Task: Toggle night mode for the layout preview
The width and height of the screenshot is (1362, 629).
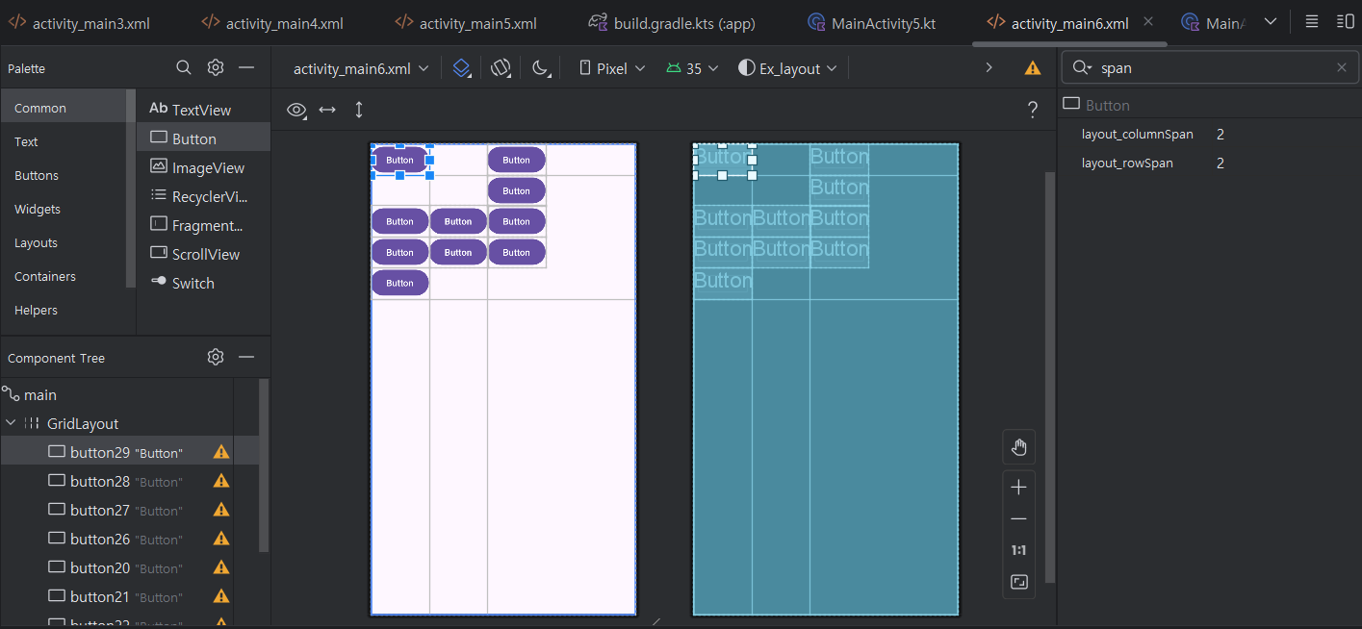Action: click(540, 67)
